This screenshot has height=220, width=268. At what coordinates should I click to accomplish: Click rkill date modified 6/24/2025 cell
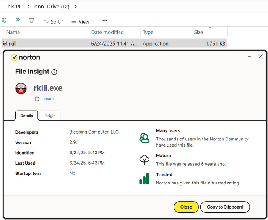click(114, 44)
